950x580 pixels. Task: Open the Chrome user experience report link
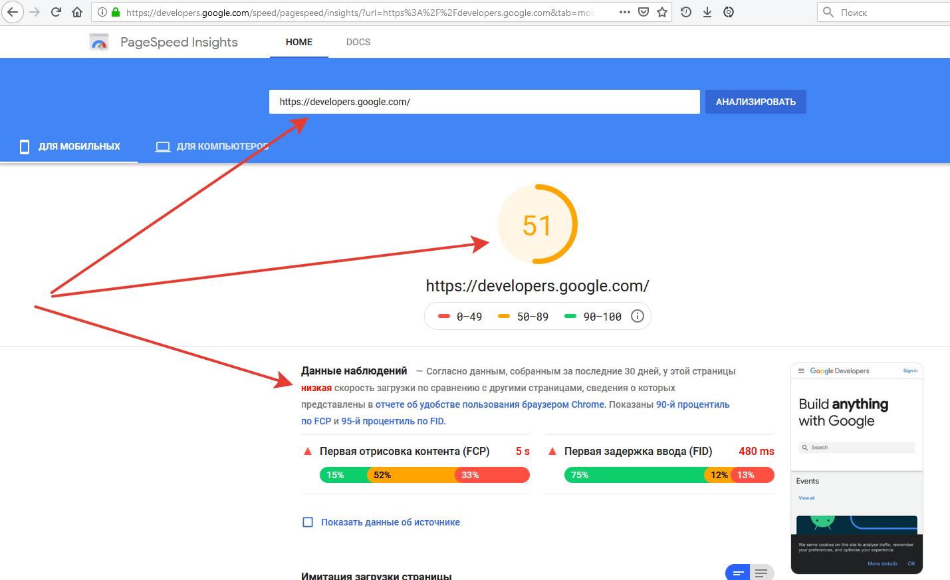[x=490, y=404]
